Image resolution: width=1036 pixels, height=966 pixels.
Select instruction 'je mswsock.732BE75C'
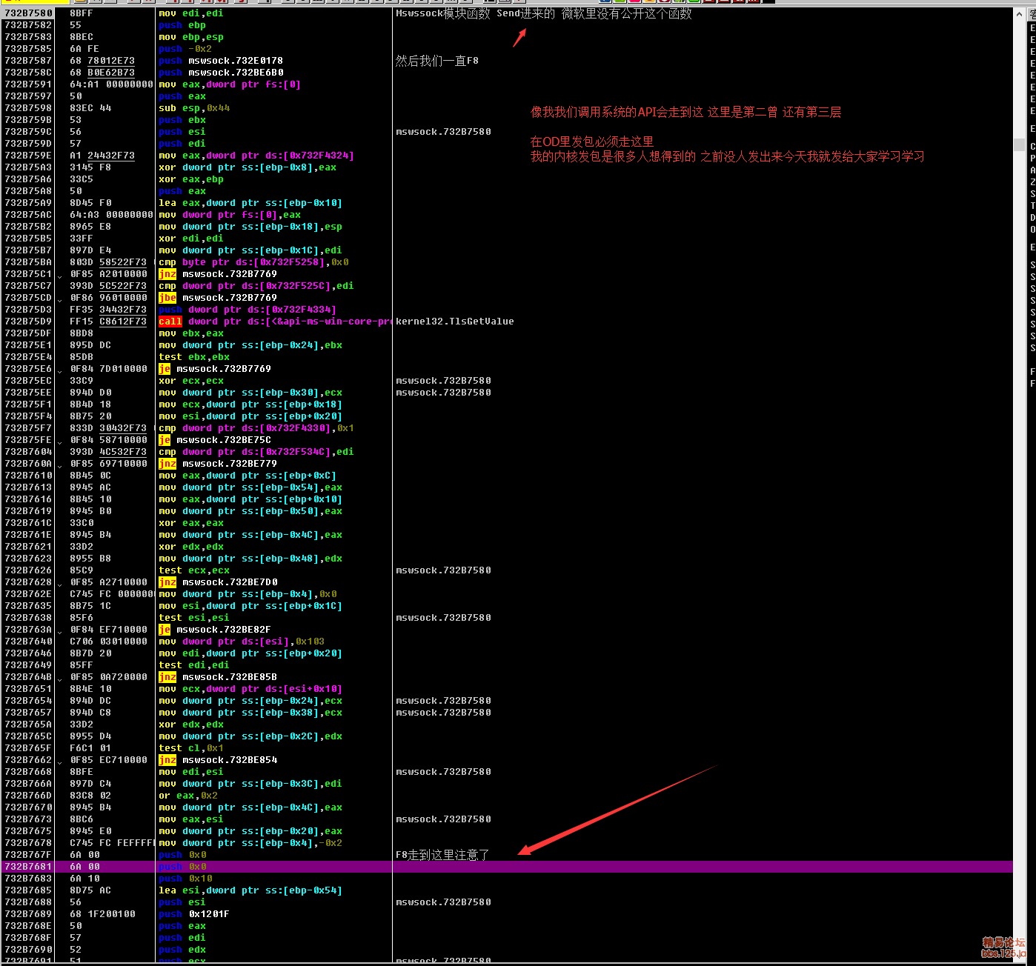[x=215, y=440]
